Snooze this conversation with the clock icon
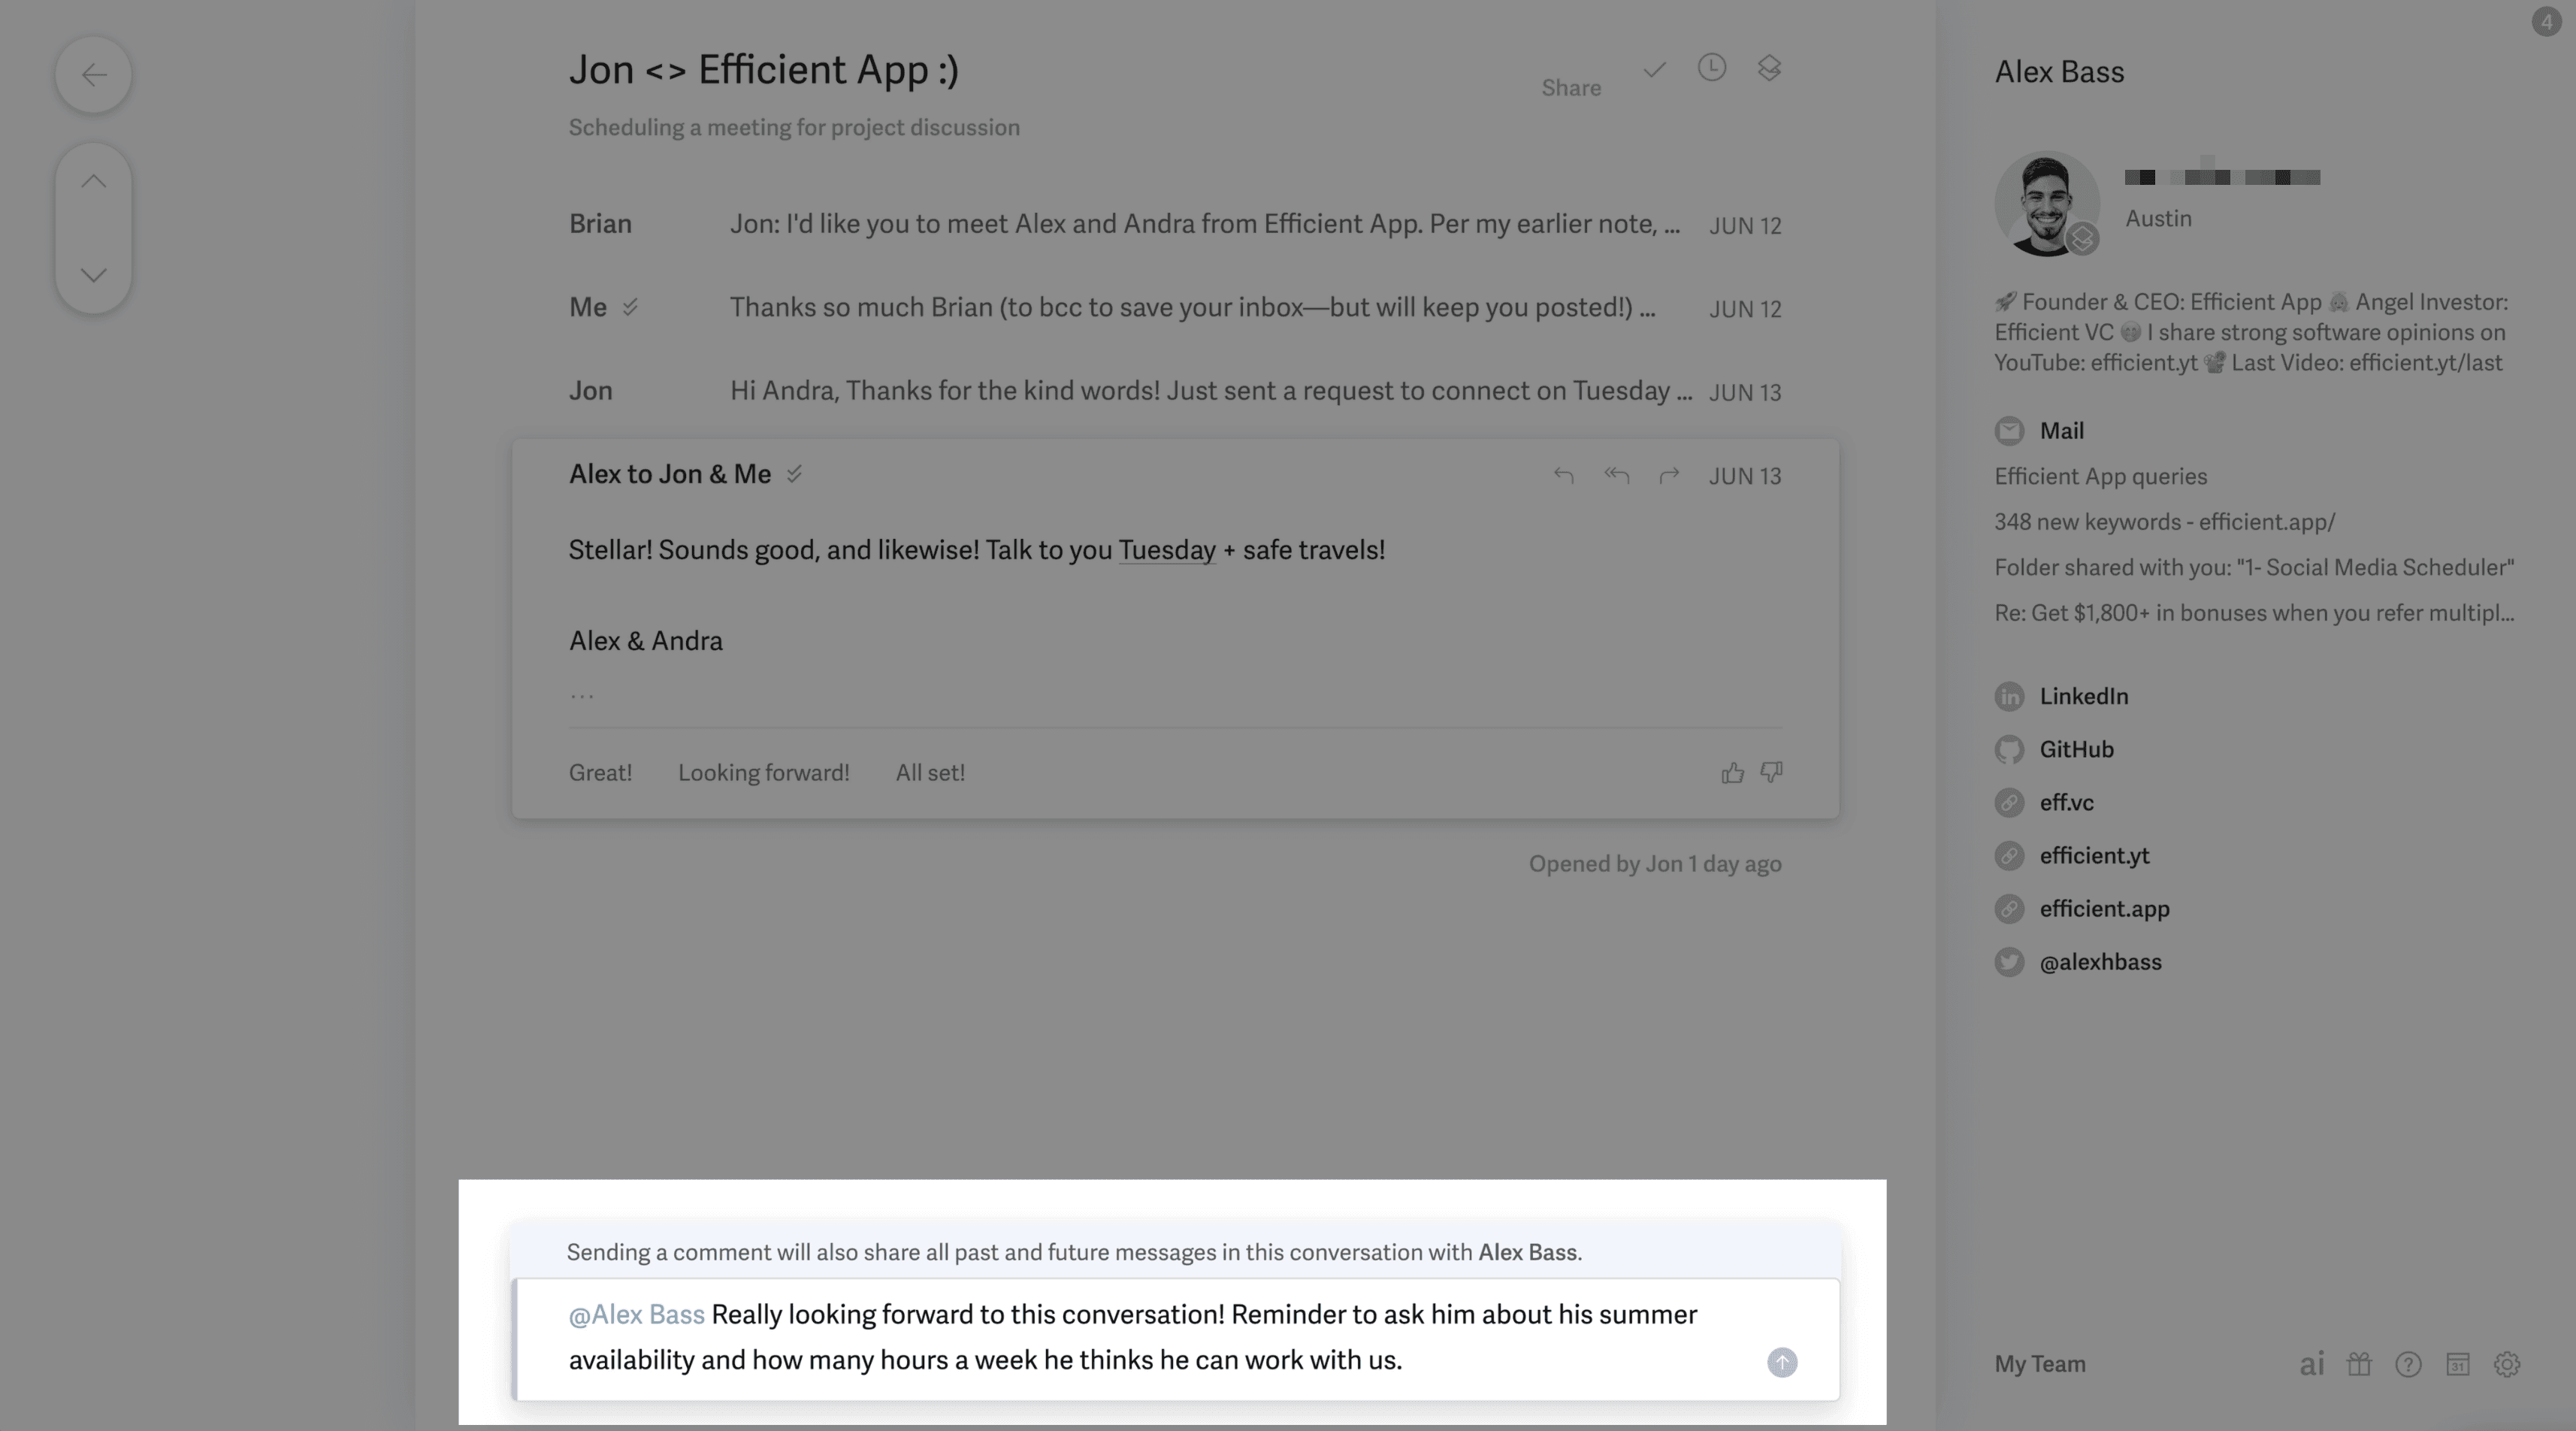Image resolution: width=2576 pixels, height=1431 pixels. pos(1711,68)
